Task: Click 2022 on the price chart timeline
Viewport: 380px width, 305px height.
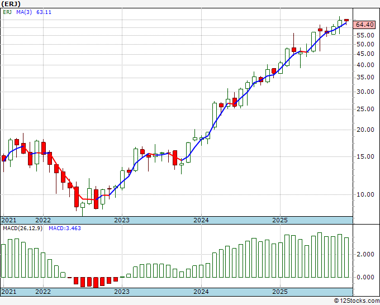Action: tap(43, 220)
